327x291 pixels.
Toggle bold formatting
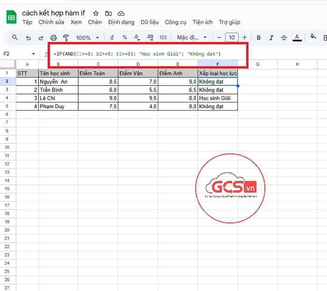point(258,37)
